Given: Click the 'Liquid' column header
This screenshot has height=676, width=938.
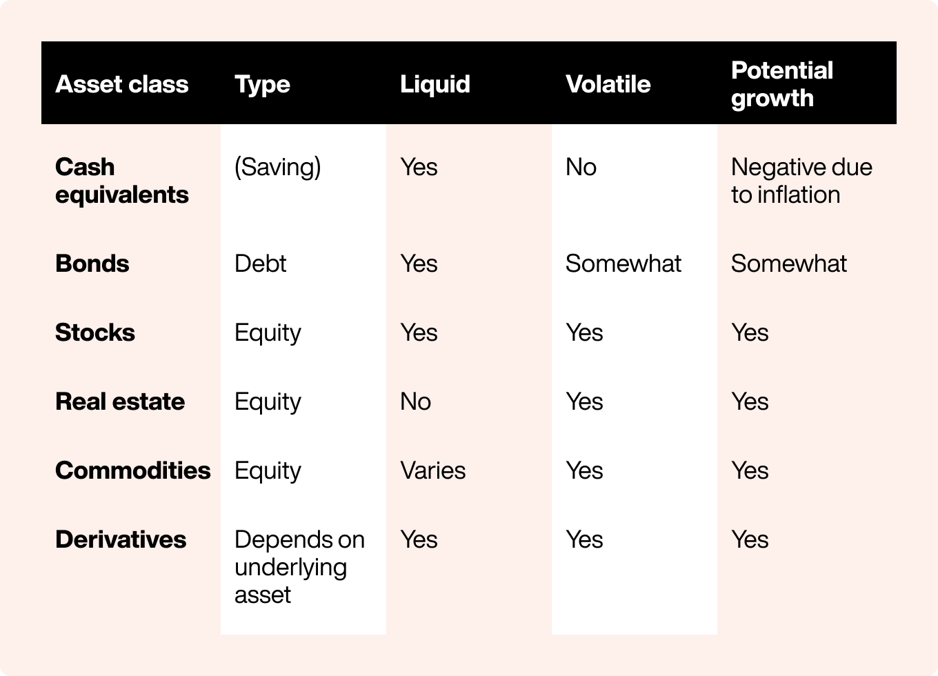Looking at the screenshot, I should [x=435, y=85].
